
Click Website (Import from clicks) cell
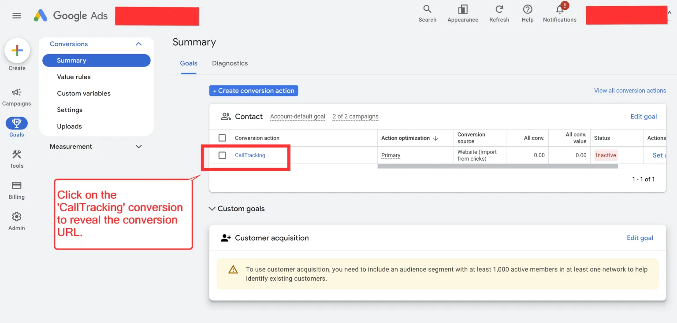(477, 155)
